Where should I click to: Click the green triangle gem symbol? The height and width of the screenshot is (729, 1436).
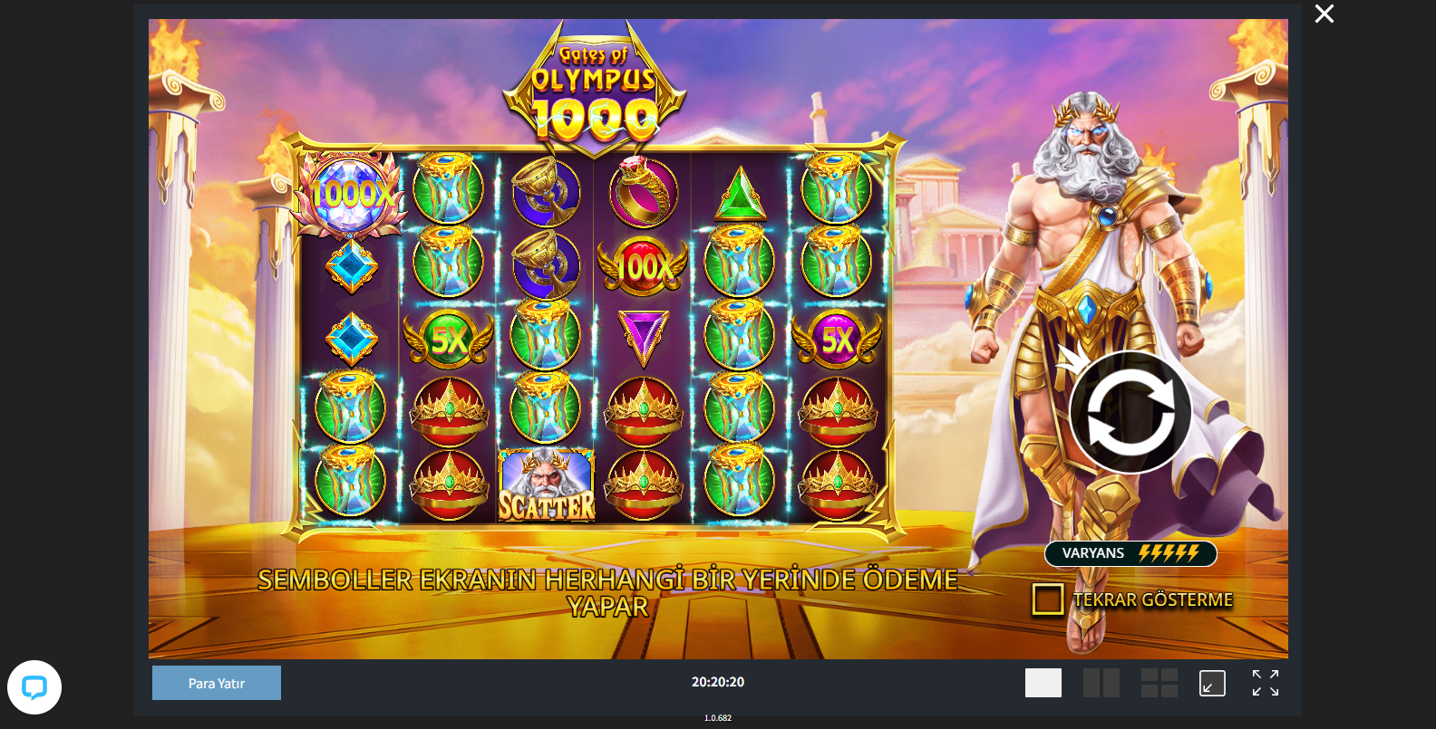(741, 194)
